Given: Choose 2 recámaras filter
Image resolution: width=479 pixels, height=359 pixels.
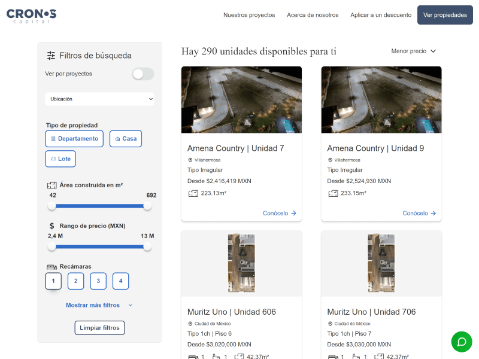Looking at the screenshot, I should [x=76, y=281].
